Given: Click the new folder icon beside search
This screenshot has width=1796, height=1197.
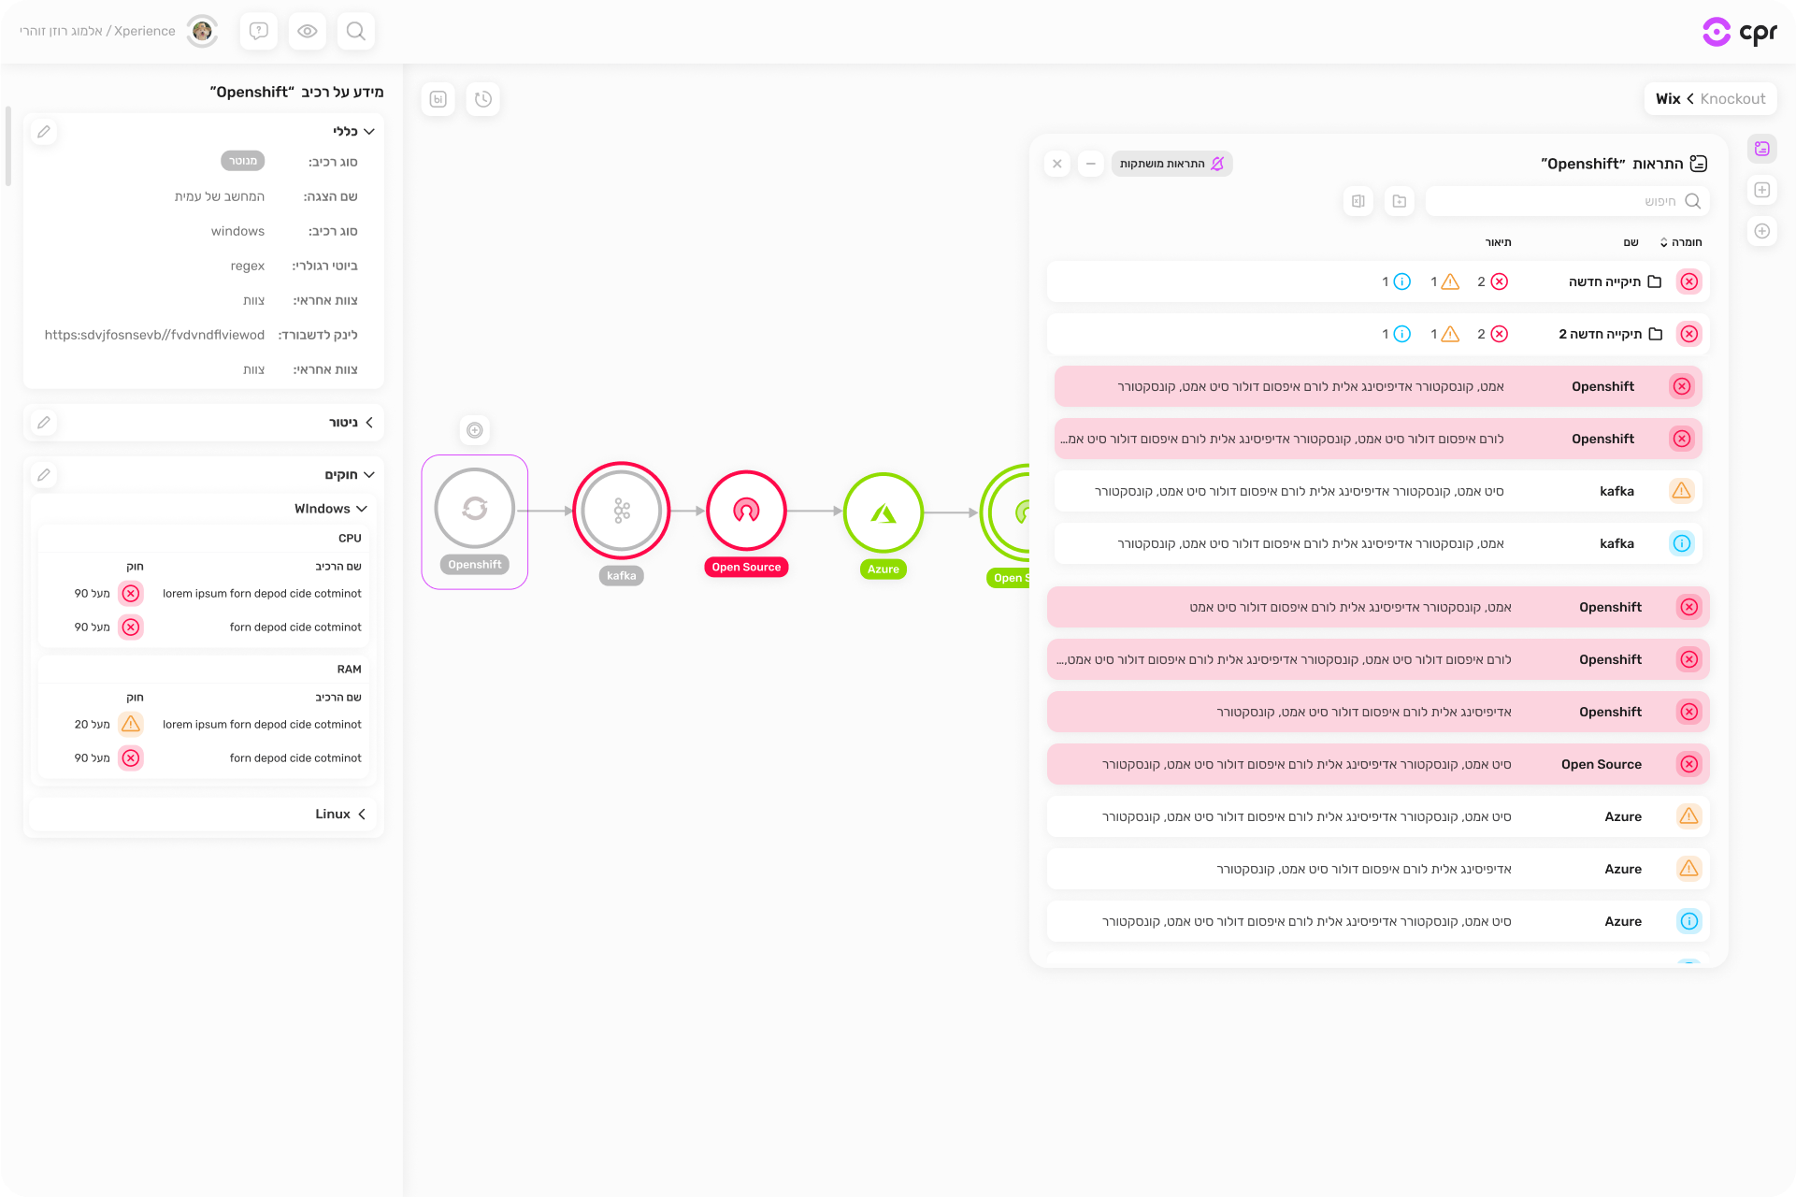Looking at the screenshot, I should pos(1399,201).
